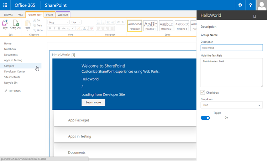Open the Dropdown showing Two
This screenshot has height=161, width=267.
[x=232, y=105]
